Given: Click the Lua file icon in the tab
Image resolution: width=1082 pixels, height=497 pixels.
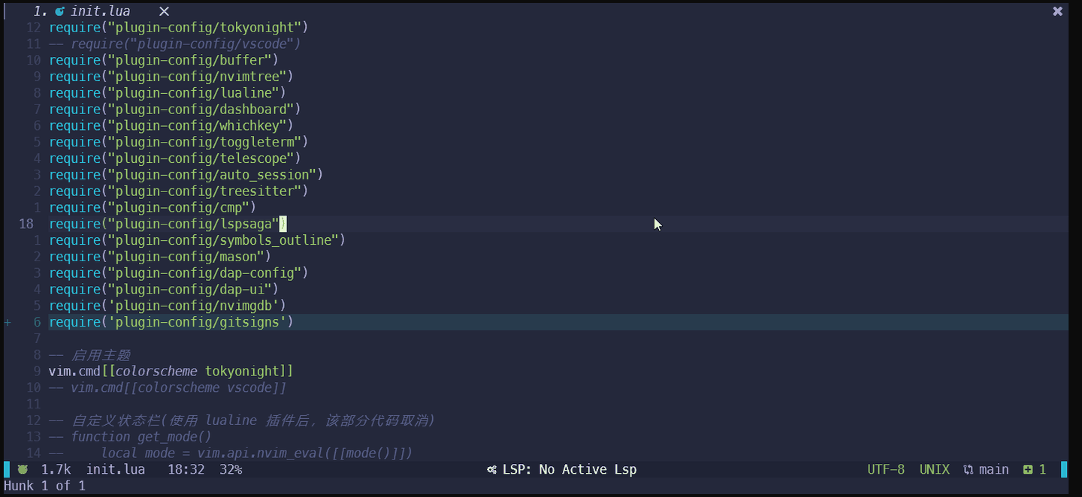Looking at the screenshot, I should [x=60, y=11].
